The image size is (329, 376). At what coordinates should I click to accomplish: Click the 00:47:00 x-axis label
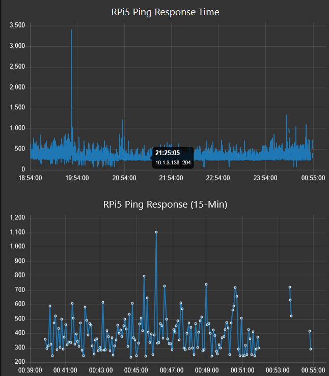[172, 370]
